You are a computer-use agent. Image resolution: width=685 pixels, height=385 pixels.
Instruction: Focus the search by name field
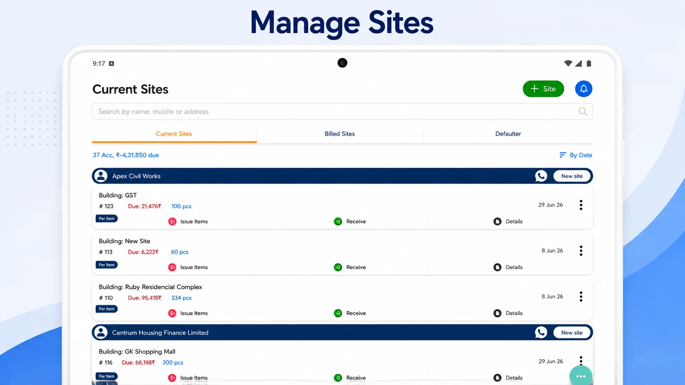tap(342, 111)
